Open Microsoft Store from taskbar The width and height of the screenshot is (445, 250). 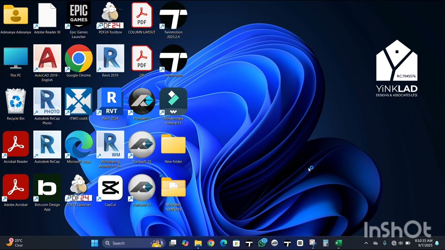[236, 243]
